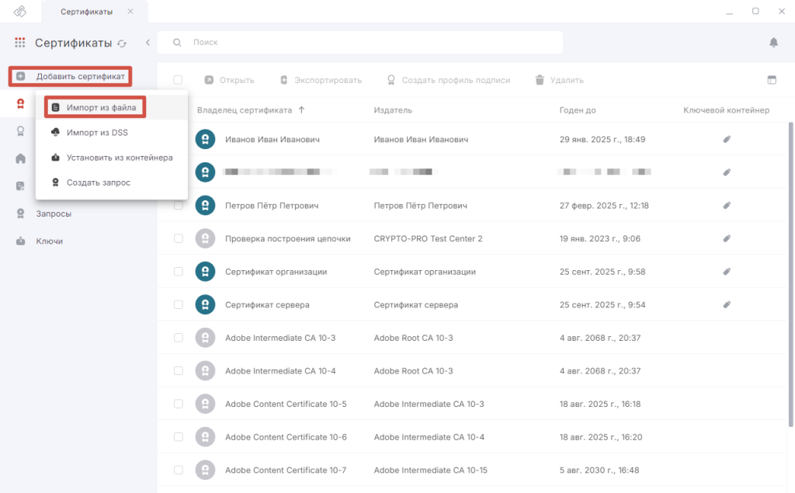The image size is (795, 493).
Task: Click avatar icon of Adobe Content Certificate 10-5 row
Action: tap(205, 404)
